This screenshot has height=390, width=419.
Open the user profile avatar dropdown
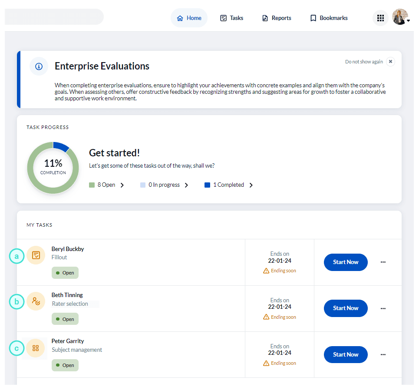pos(400,17)
